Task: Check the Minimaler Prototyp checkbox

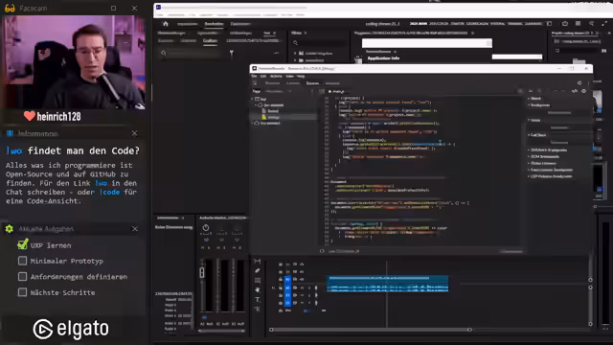Action: tap(22, 261)
